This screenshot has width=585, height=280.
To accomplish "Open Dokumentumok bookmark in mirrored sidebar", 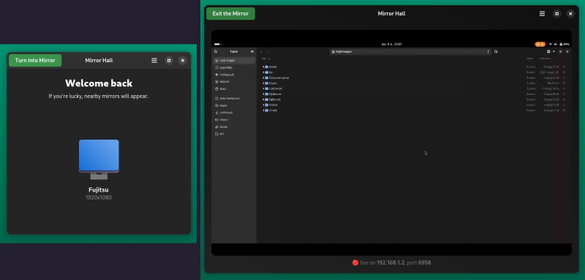I will coord(234,99).
